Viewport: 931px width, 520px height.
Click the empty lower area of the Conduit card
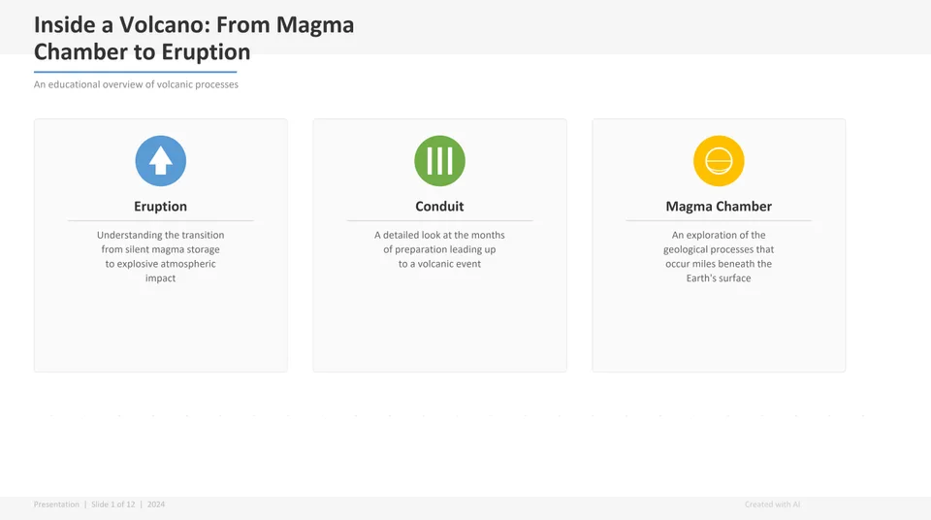click(x=439, y=325)
